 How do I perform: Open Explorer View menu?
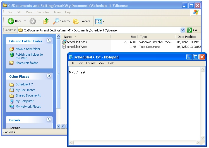pyautogui.click(x=29, y=12)
